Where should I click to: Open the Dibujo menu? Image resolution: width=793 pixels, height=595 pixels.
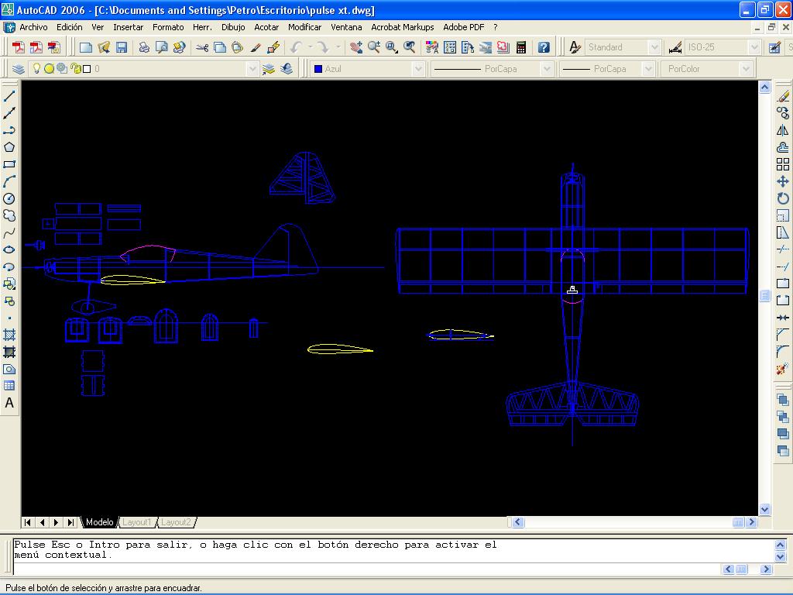point(233,27)
